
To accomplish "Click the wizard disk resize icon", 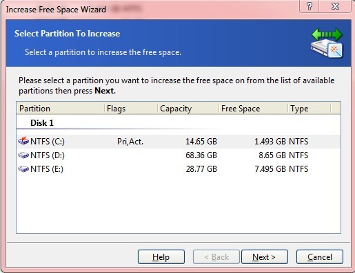I will pos(327,43).
